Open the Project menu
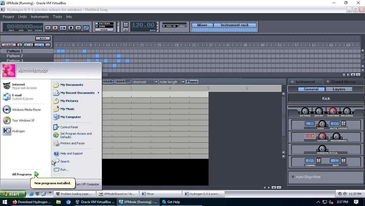The image size is (365, 206). pos(8,17)
